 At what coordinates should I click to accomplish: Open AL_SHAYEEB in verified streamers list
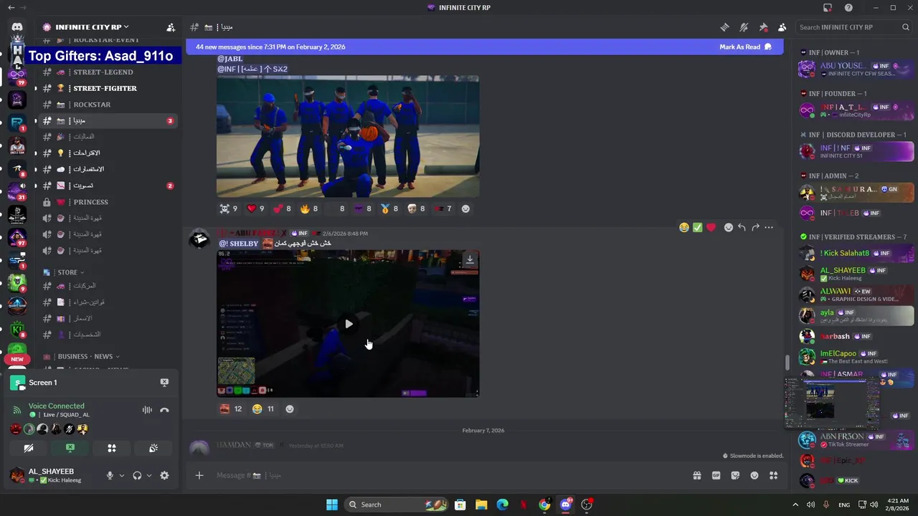pyautogui.click(x=856, y=274)
